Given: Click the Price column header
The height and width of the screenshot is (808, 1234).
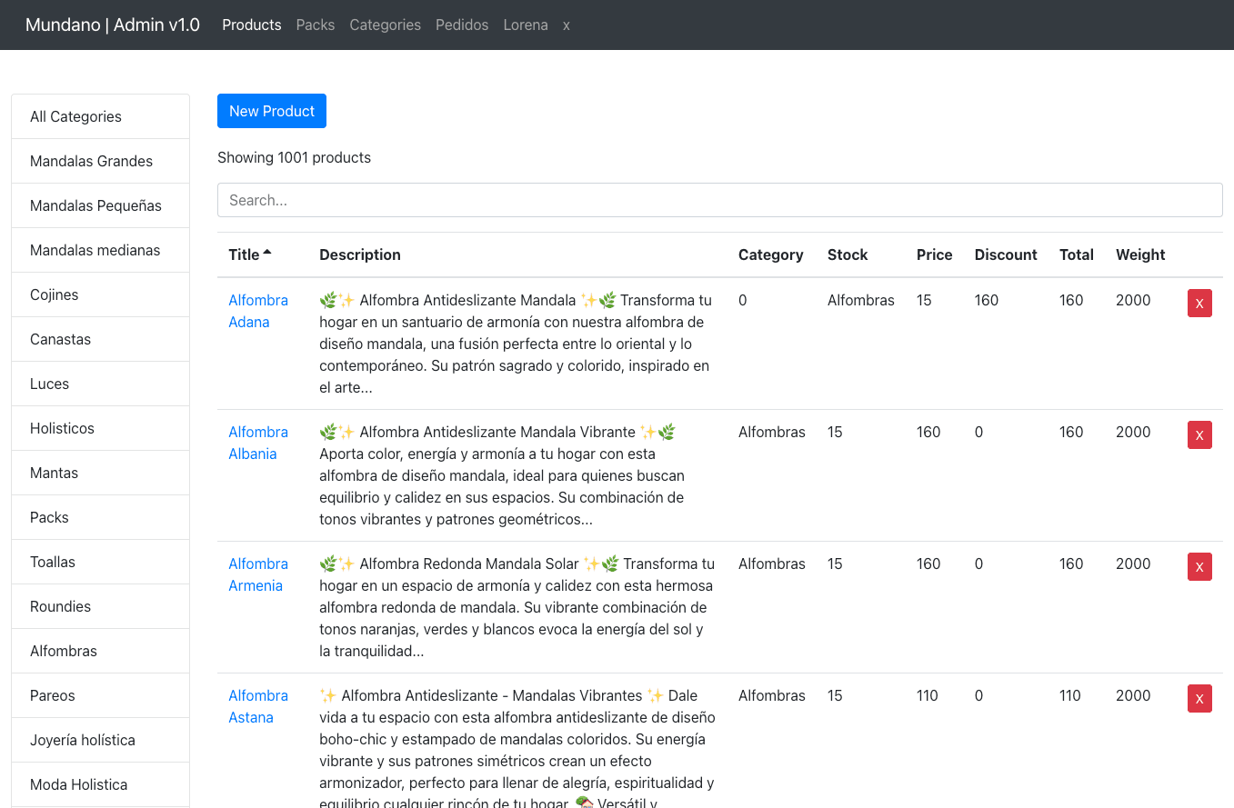Looking at the screenshot, I should pyautogui.click(x=934, y=254).
